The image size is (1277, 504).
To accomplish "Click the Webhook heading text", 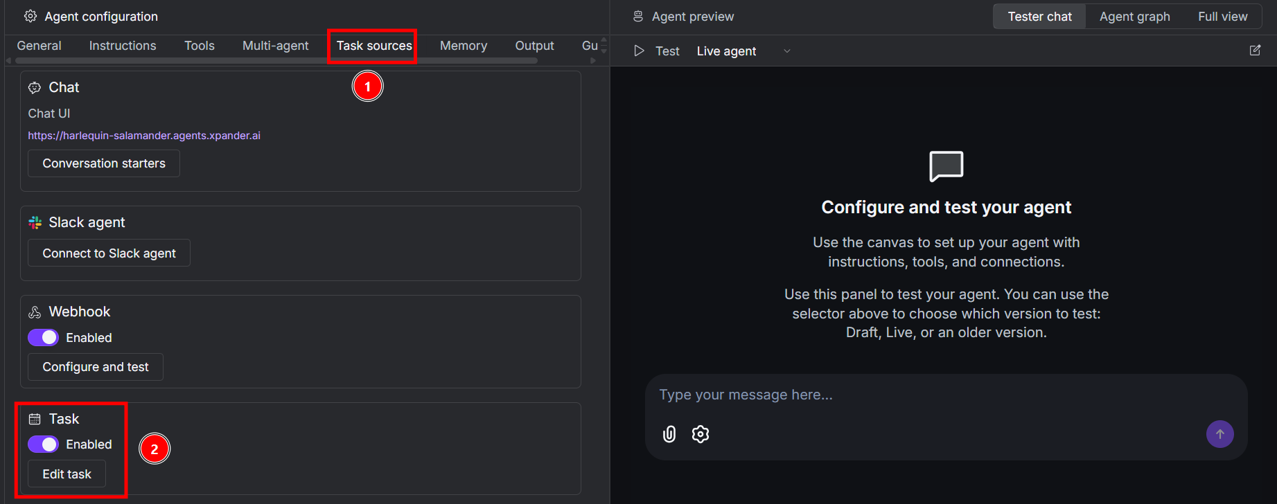I will pyautogui.click(x=80, y=312).
